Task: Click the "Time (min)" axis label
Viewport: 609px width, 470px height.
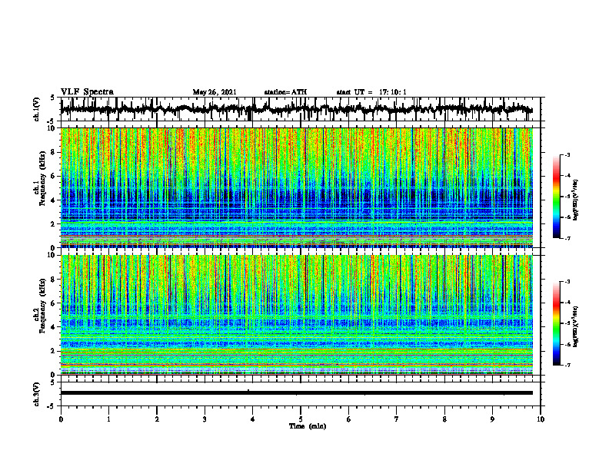Action: click(308, 426)
